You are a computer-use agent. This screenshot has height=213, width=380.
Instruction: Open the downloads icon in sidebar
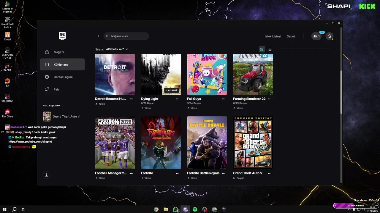click(46, 175)
